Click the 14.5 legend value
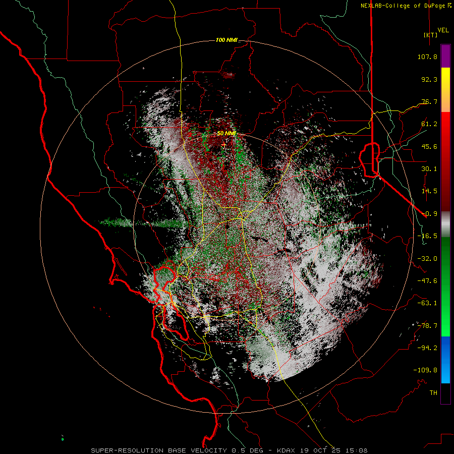The height and width of the screenshot is (454, 454). click(429, 191)
